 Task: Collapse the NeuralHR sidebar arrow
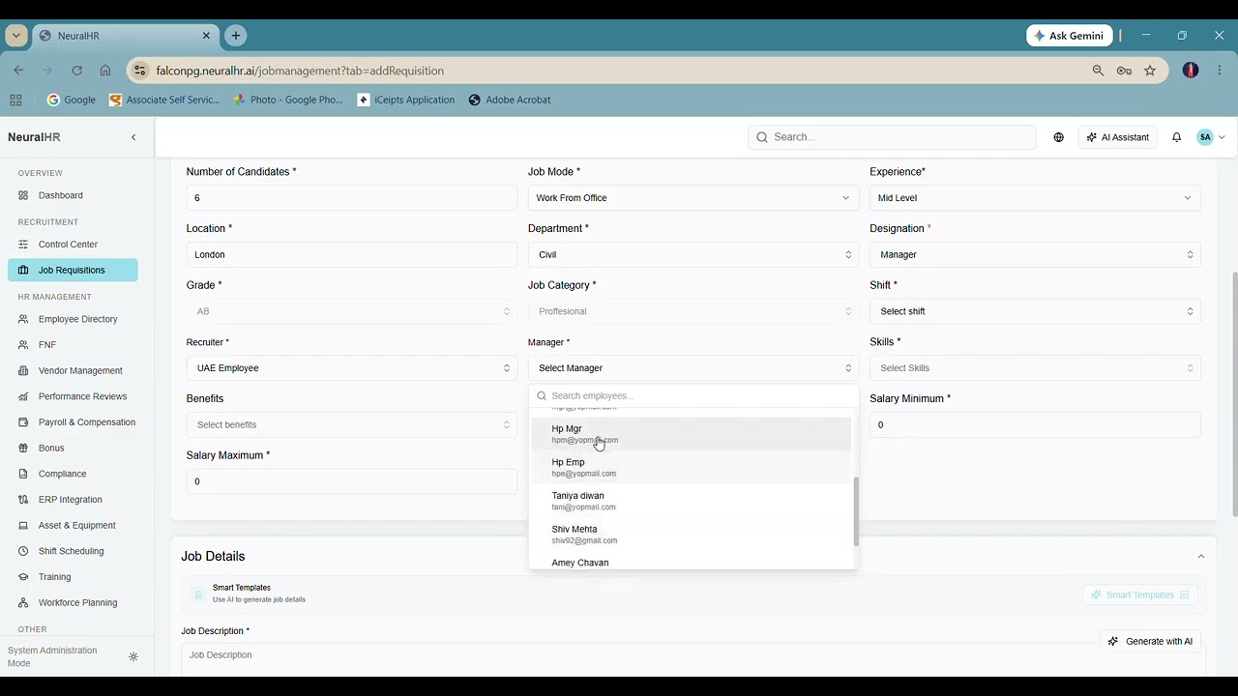point(133,137)
